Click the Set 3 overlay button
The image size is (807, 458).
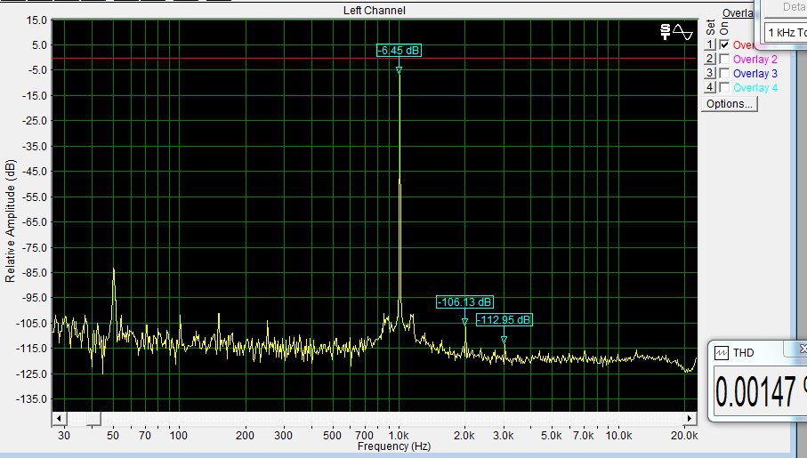(x=710, y=73)
